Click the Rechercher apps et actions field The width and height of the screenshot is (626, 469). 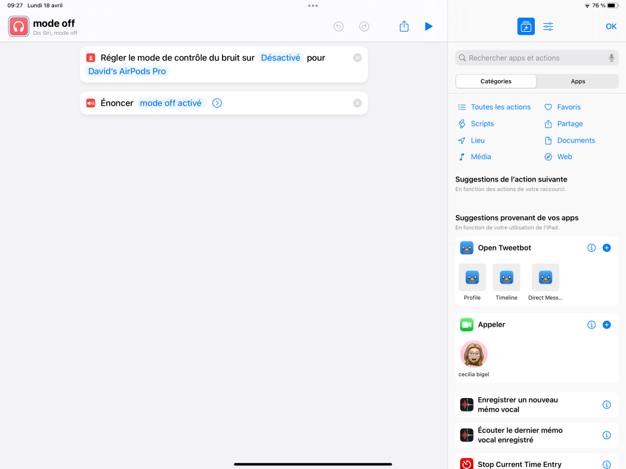tap(532, 58)
